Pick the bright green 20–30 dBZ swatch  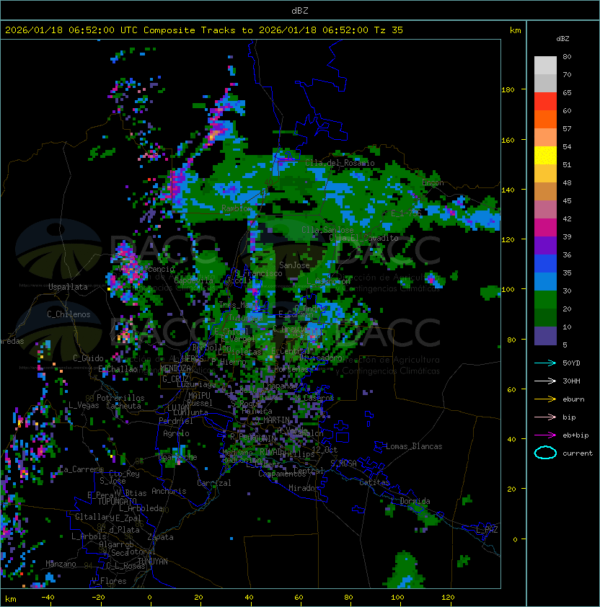pos(545,300)
